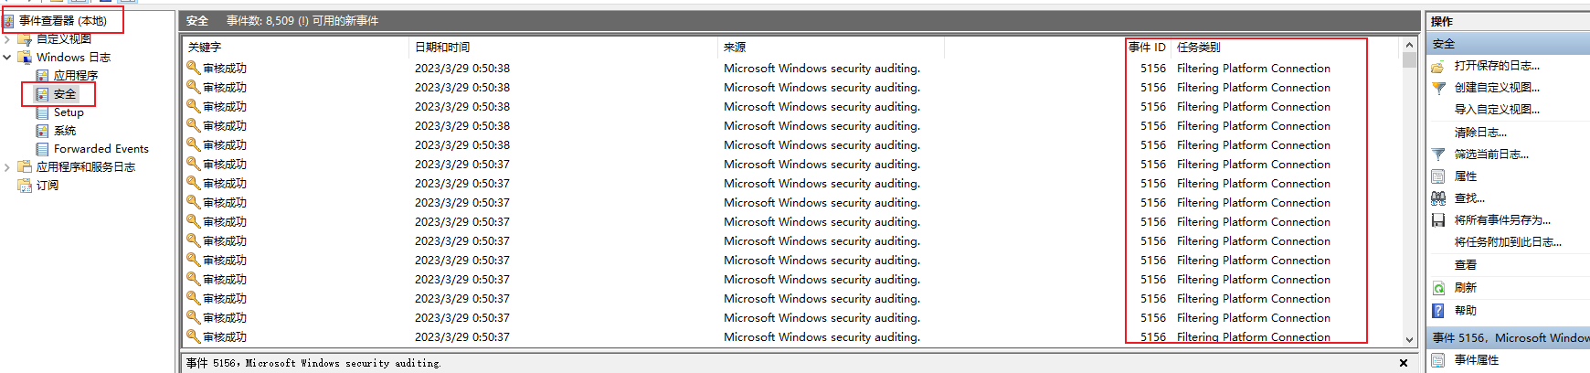Sort events by the 事件 ID column header
This screenshot has height=373, width=1590.
pos(1147,48)
